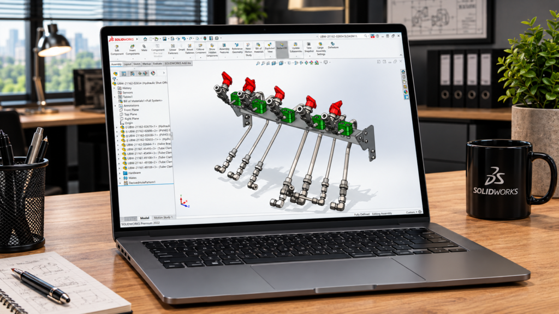The height and width of the screenshot is (314, 559).
Task: Open the PropertyManager tab icon
Action: tap(124, 74)
